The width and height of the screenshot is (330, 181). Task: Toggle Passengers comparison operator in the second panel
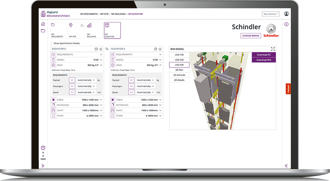point(131,86)
